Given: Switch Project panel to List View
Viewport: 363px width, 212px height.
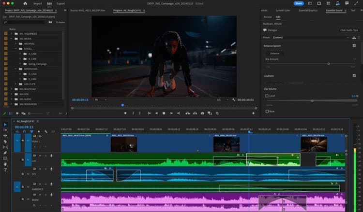Looking at the screenshot, I should tap(11, 113).
